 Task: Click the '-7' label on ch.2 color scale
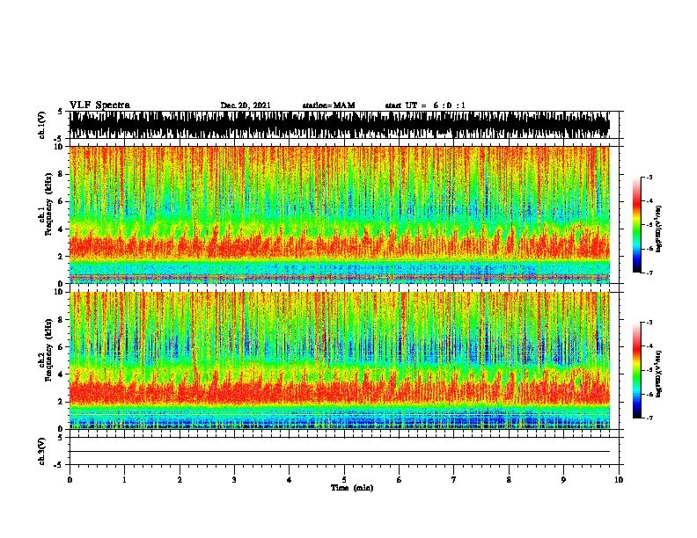(649, 418)
